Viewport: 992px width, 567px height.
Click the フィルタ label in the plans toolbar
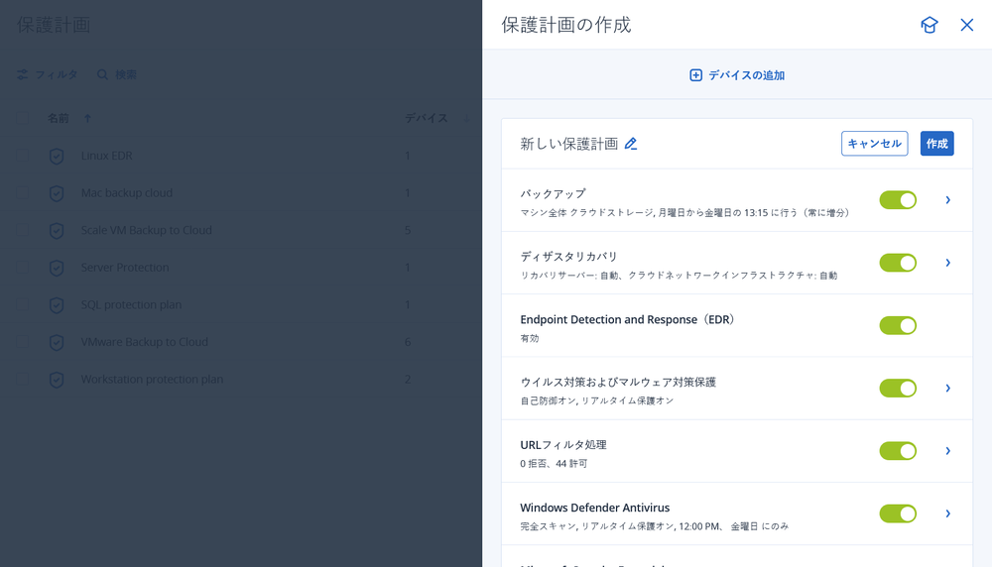tap(57, 74)
